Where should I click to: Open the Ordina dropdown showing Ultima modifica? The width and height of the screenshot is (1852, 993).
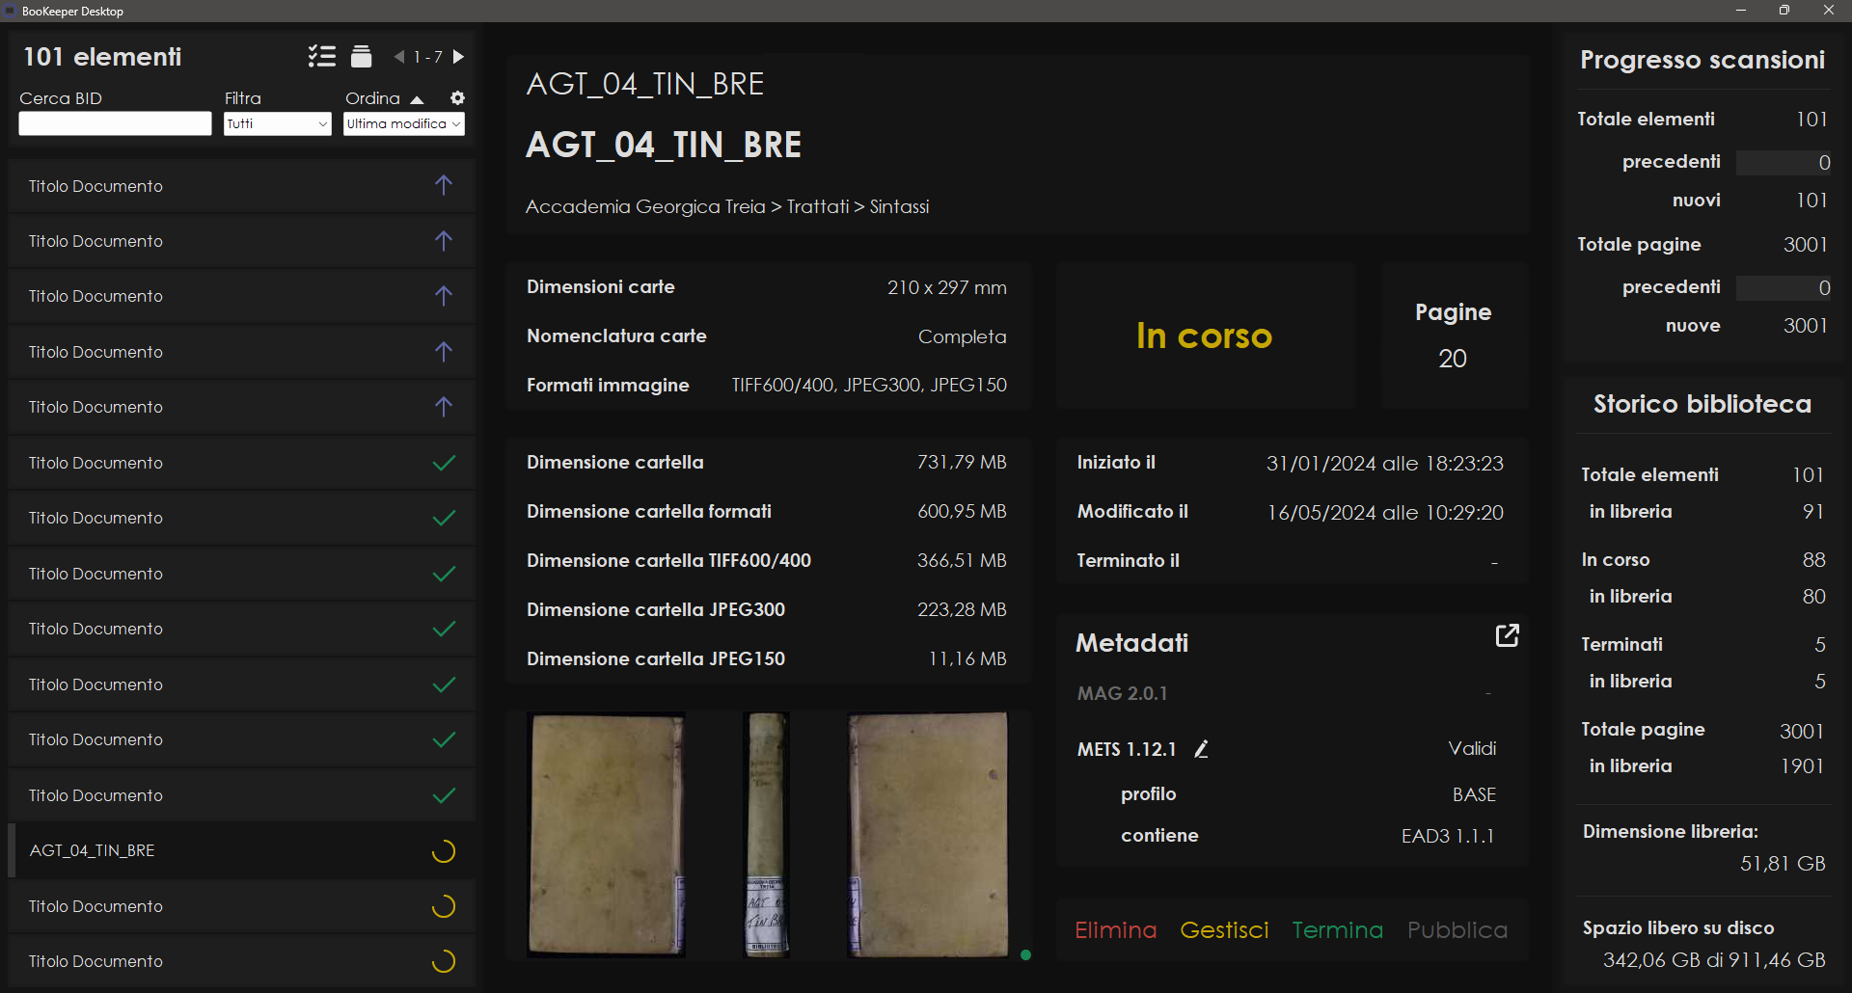click(404, 124)
